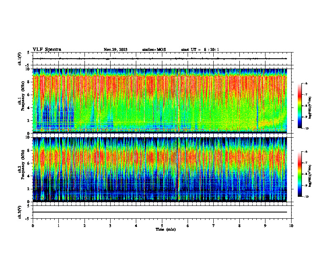Click the ch.1 spectrogram panel
The width and height of the screenshot is (328, 253).
click(160, 101)
